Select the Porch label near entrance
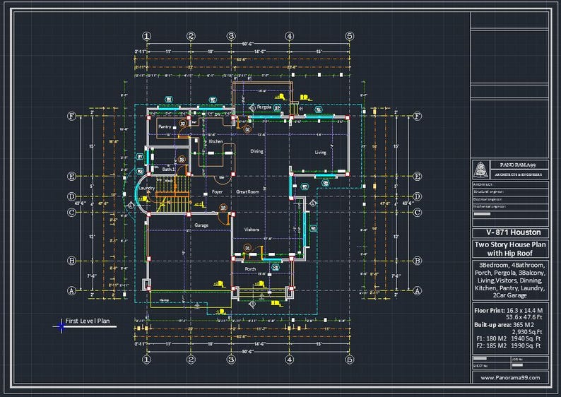The image size is (561, 397). [x=250, y=269]
